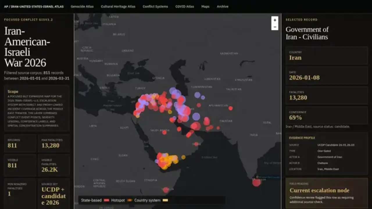The height and width of the screenshot is (209, 372).
Task: Click the Max Fatalities 13,280 stat card
Action: tap(54, 143)
